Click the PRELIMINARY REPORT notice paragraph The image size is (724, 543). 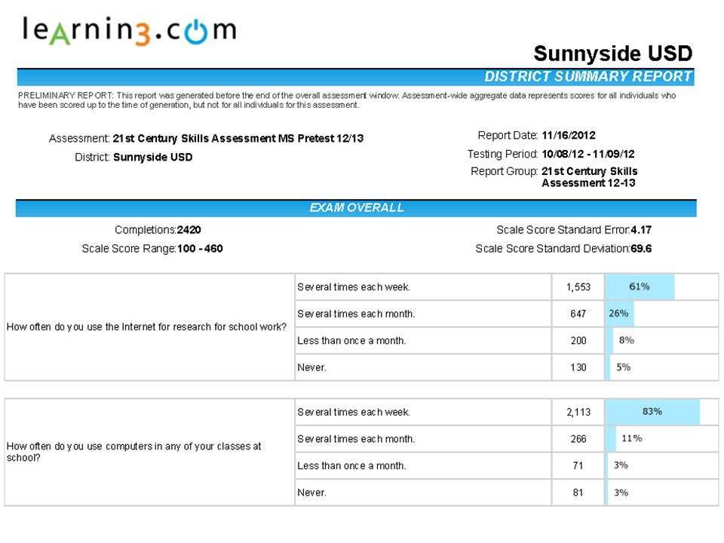(x=347, y=100)
